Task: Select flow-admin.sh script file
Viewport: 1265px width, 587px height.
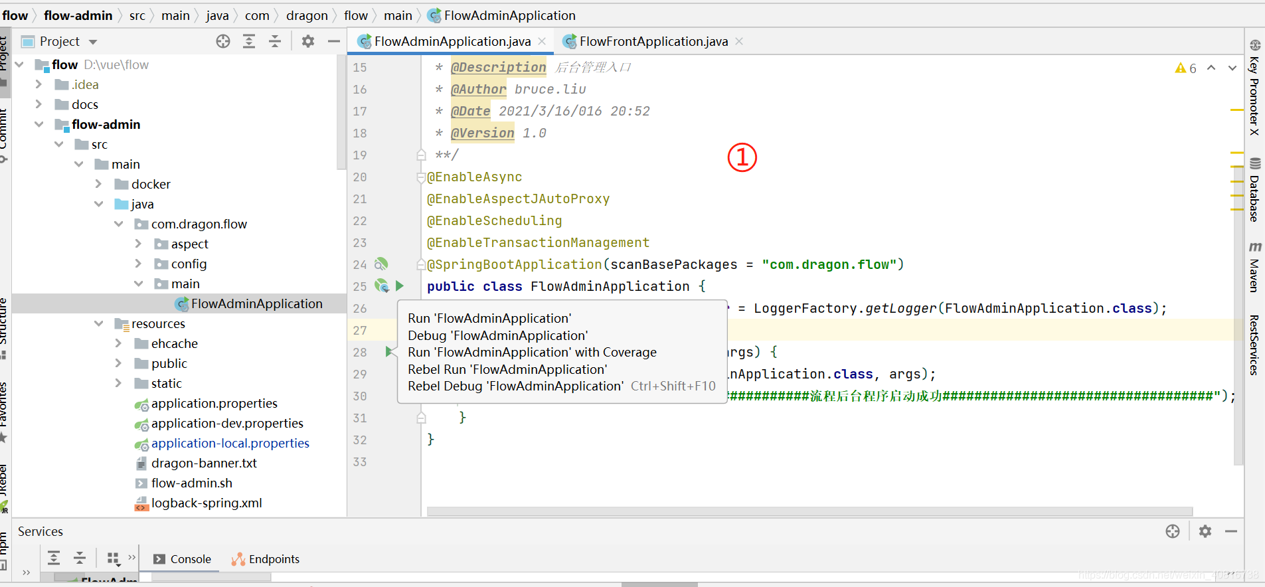Action: 191,483
